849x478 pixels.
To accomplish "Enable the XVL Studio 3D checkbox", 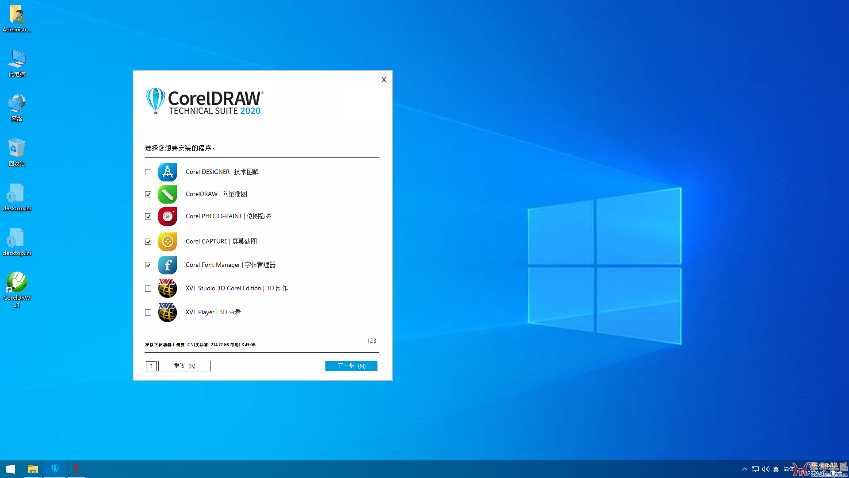I will [x=148, y=289].
